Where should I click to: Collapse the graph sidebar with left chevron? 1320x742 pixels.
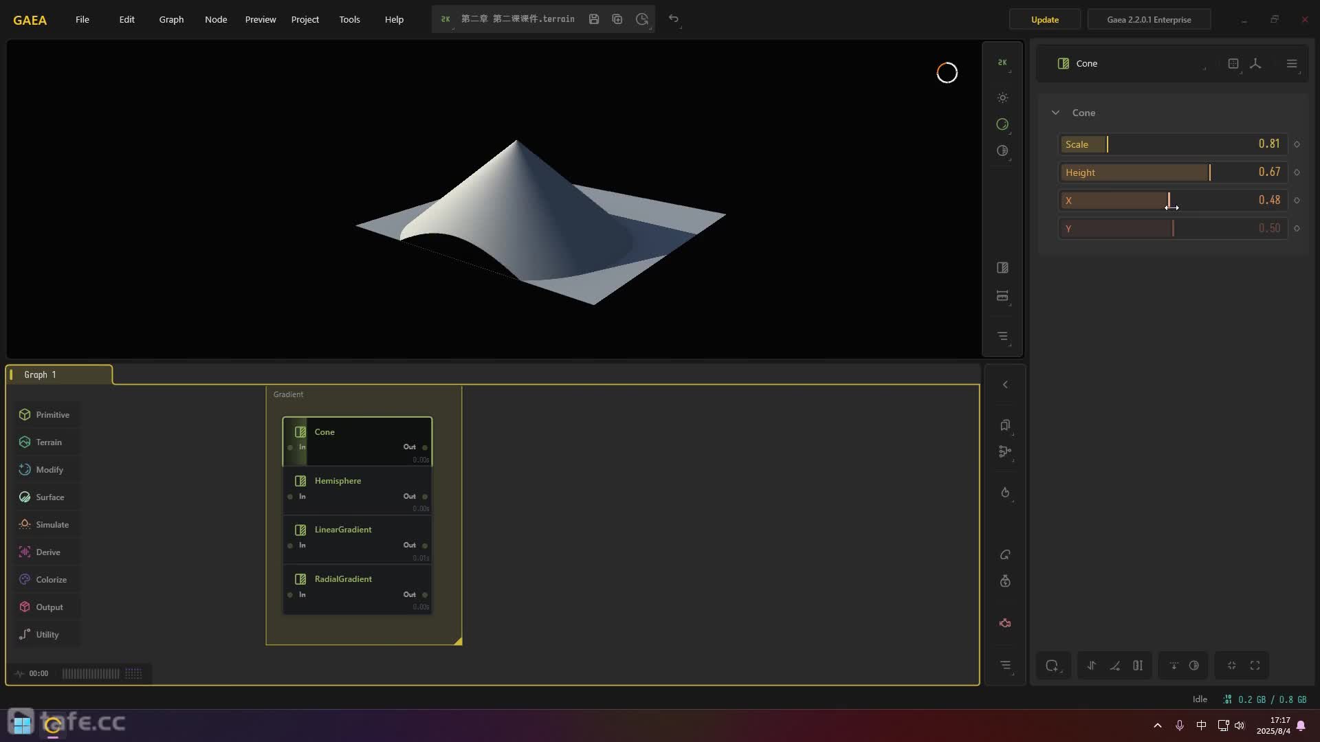pos(1005,385)
